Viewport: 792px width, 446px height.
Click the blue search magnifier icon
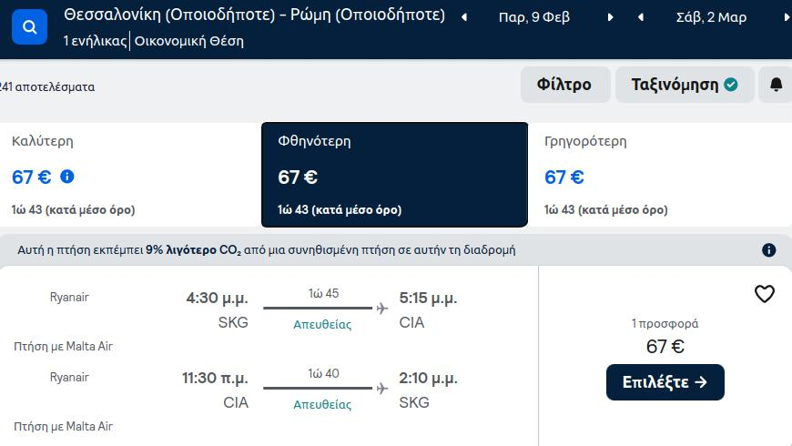[x=29, y=26]
